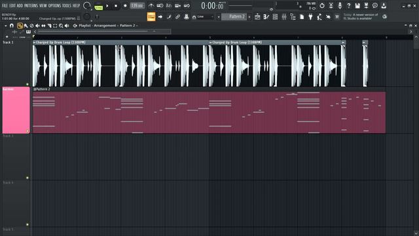This screenshot has width=419, height=236.
Task: Open the pattern selector dropdown arrow
Action: click(219, 16)
